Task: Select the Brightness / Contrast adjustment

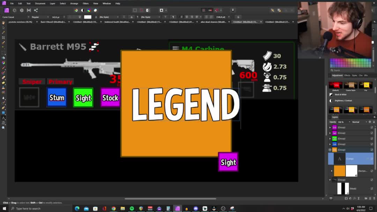Action: pos(343,100)
